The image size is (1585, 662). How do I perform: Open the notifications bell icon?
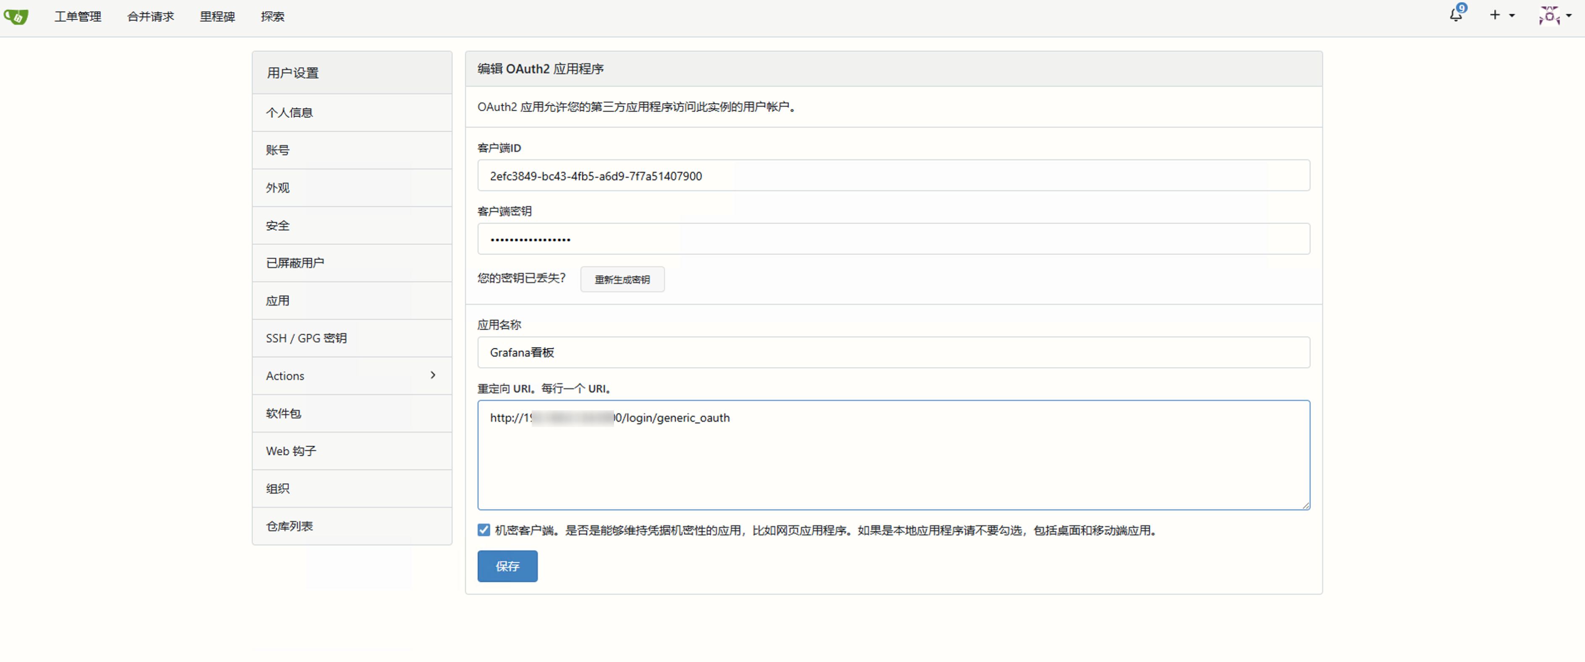point(1456,15)
